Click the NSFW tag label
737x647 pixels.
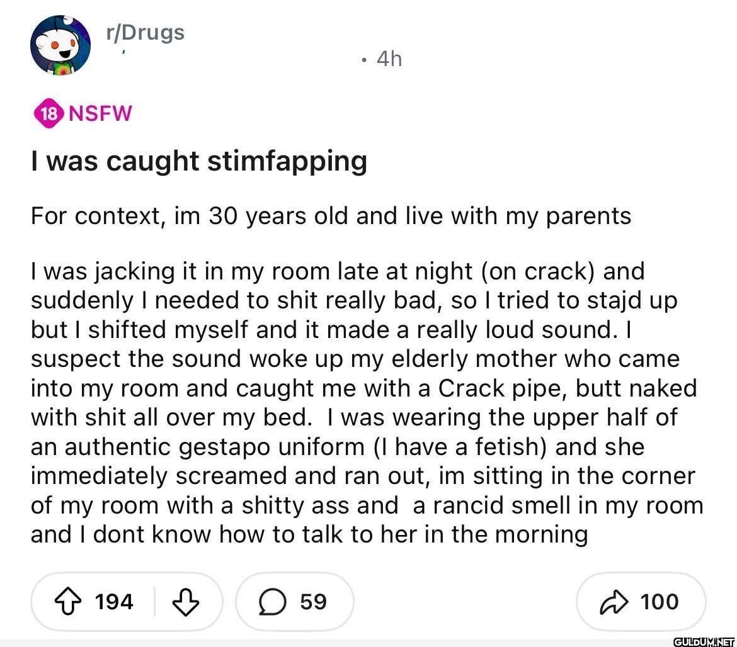pos(100,113)
